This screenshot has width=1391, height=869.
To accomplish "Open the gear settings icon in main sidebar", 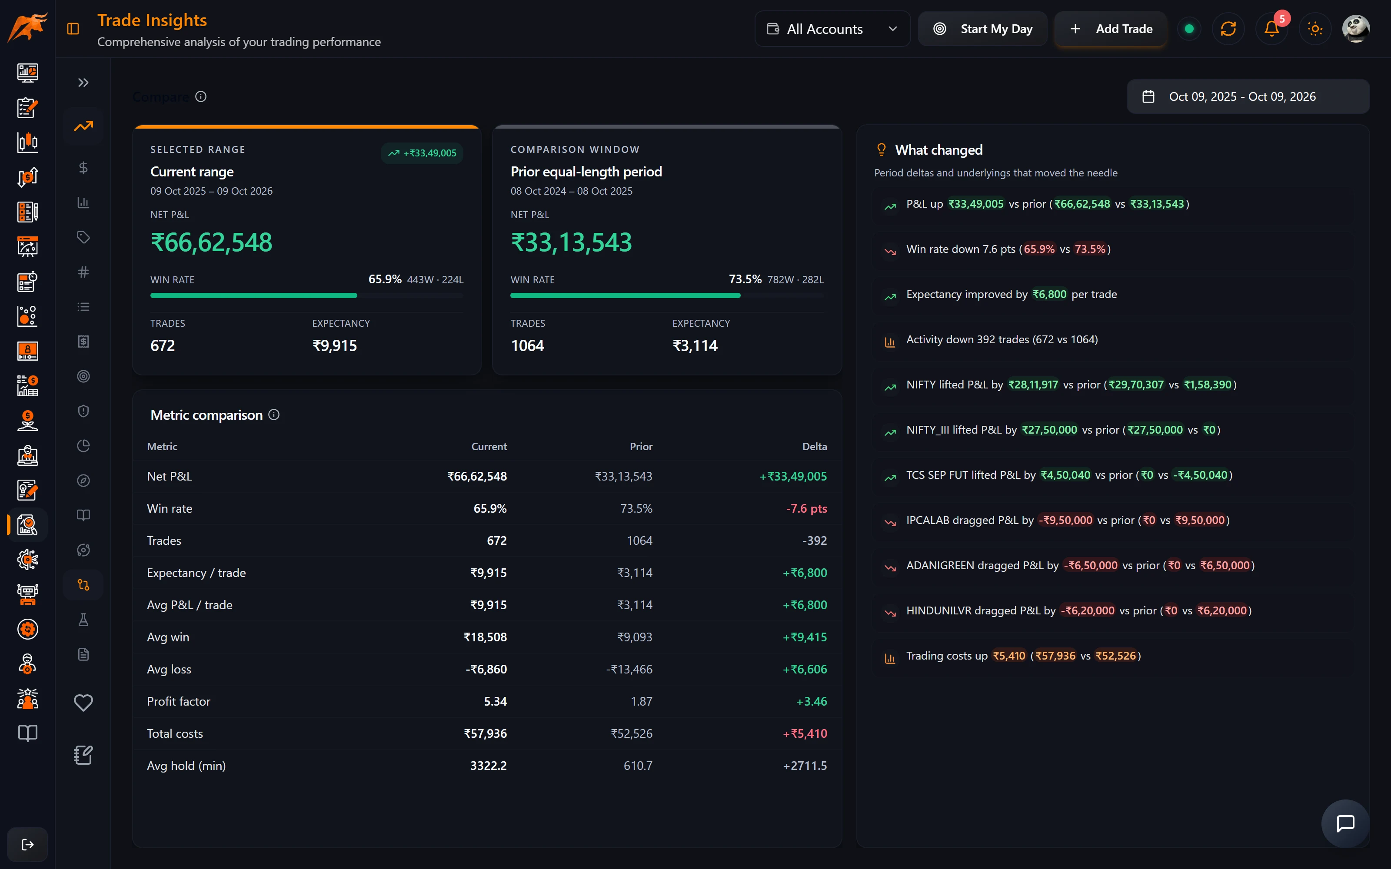I will pyautogui.click(x=27, y=629).
